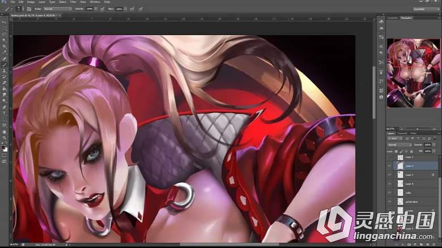This screenshot has height=248, width=442.
Task: Open the File menu
Action: coord(12,2)
